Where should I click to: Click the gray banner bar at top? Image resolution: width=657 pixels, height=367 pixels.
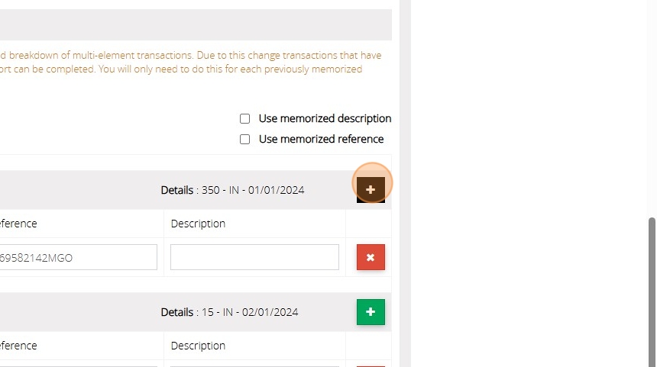pyautogui.click(x=191, y=24)
